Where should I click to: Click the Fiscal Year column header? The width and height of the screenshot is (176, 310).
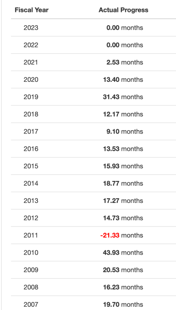pos(32,10)
